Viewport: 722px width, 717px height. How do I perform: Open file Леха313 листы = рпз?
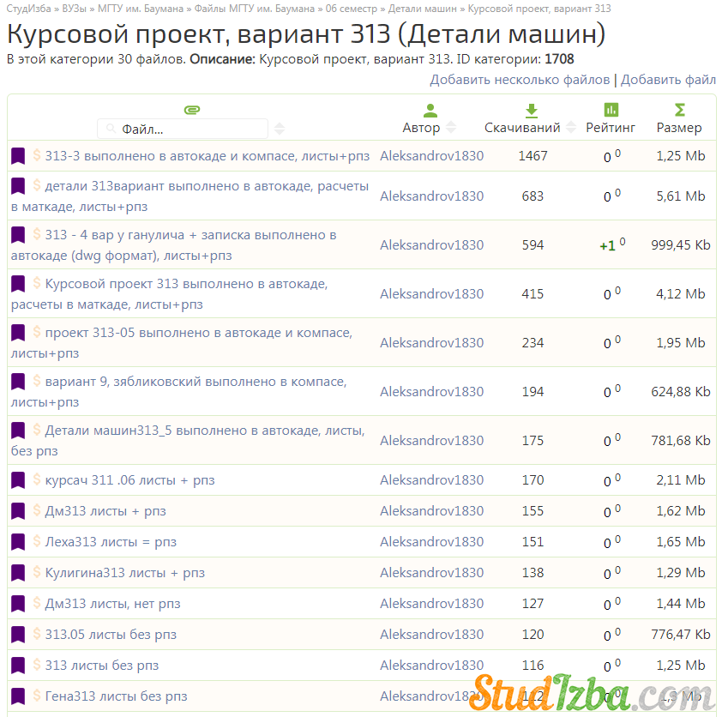pos(111,541)
